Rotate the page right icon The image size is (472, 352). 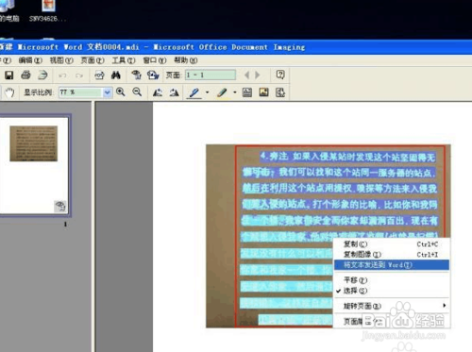point(175,92)
